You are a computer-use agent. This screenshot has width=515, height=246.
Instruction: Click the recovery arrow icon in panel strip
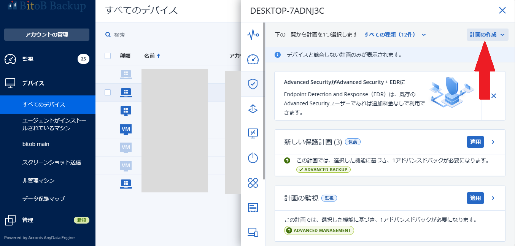coord(253,109)
